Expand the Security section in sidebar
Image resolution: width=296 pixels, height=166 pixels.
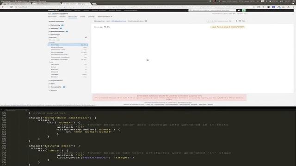pos(54,29)
